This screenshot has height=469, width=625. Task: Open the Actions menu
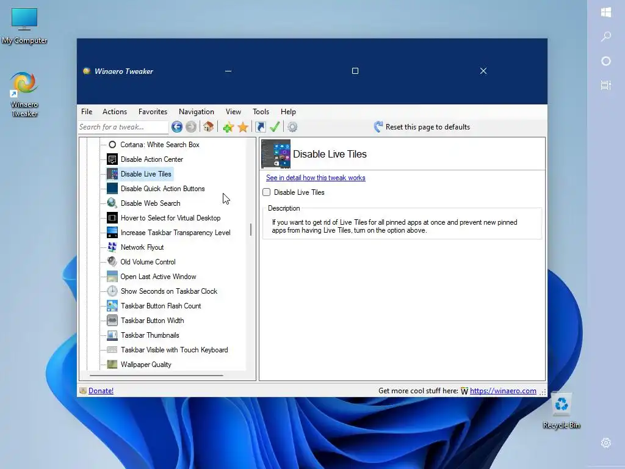(115, 112)
